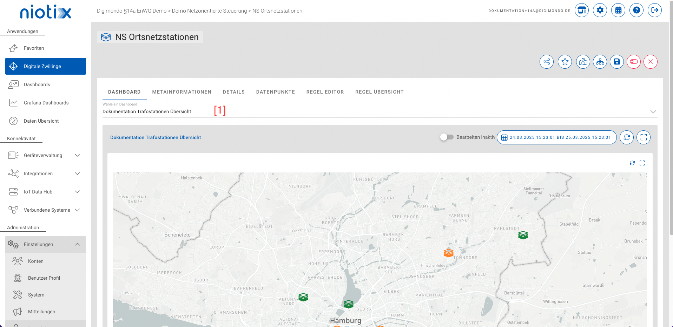Close the twin with red X button
Image resolution: width=673 pixels, height=327 pixels.
pos(651,62)
